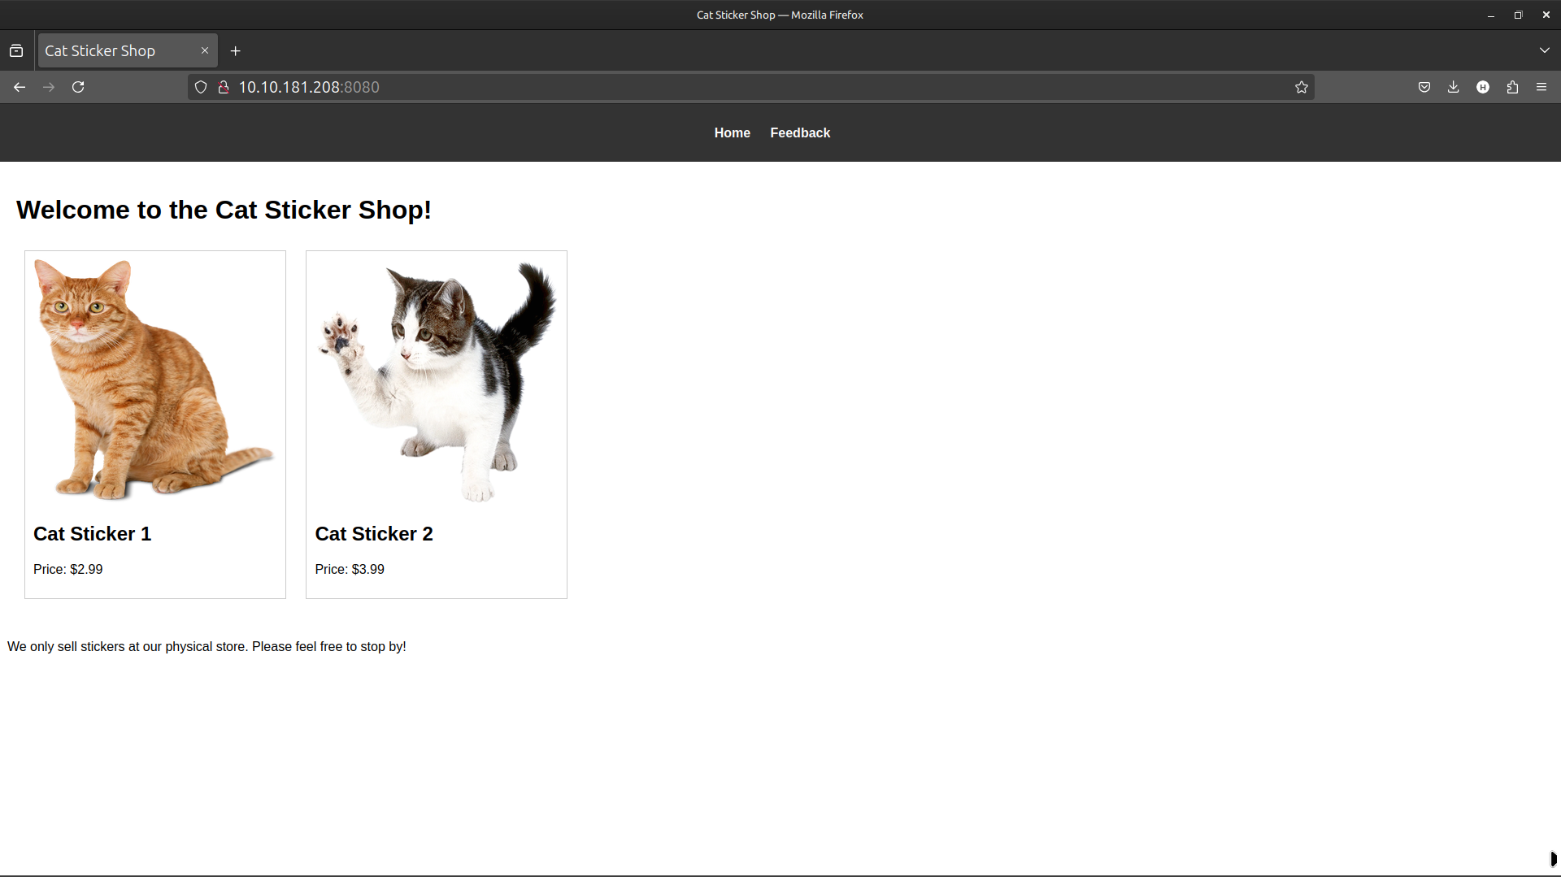Viewport: 1561px width, 877px height.
Task: Bookmark this page with the star icon
Action: coord(1301,87)
